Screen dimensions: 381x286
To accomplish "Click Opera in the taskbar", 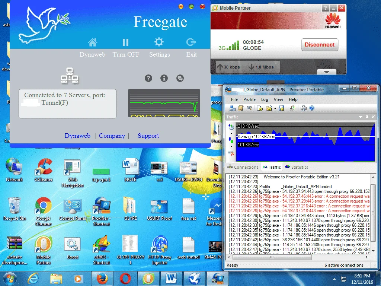I will pyautogui.click(x=125, y=279).
